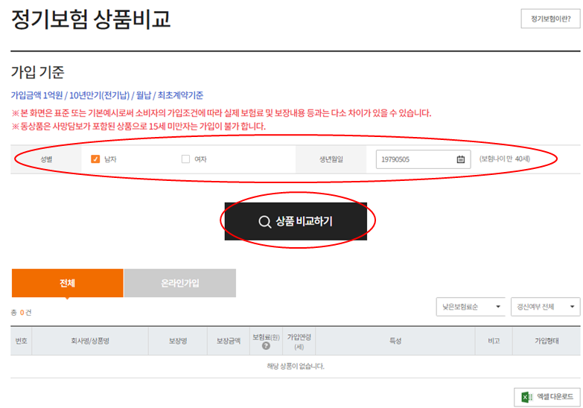Click the Excel icon on 엑셀 다운로드
This screenshot has height=408, width=583.
click(526, 397)
